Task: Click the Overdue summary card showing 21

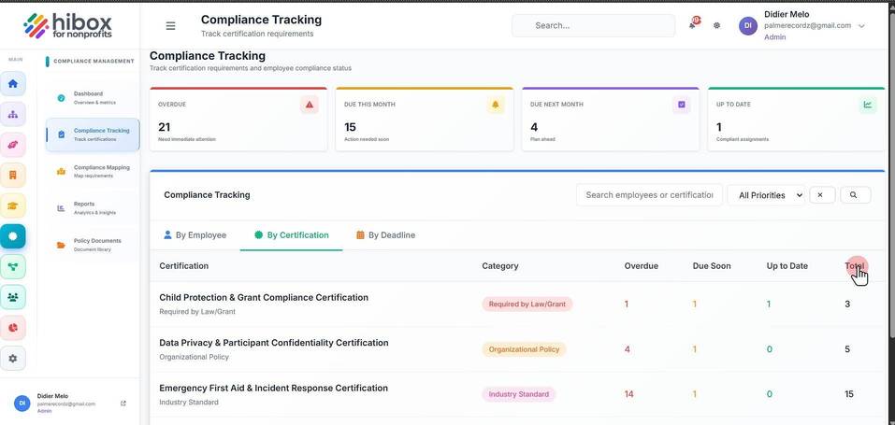Action: [238, 120]
